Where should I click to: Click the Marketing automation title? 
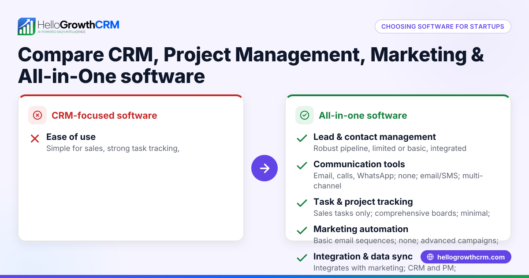click(361, 229)
